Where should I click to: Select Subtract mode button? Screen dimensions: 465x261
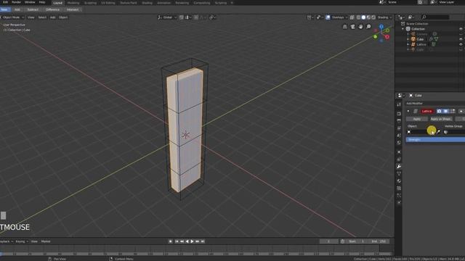click(x=33, y=9)
